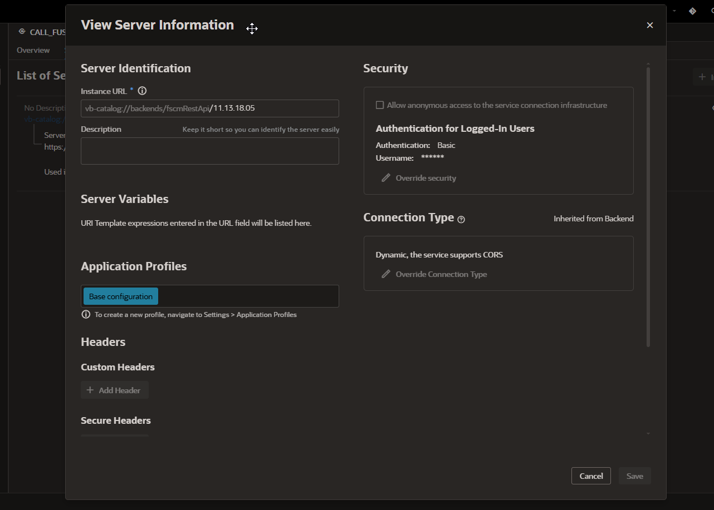Click the CALL_FUS tab icon in background
This screenshot has height=510, width=714.
22,32
